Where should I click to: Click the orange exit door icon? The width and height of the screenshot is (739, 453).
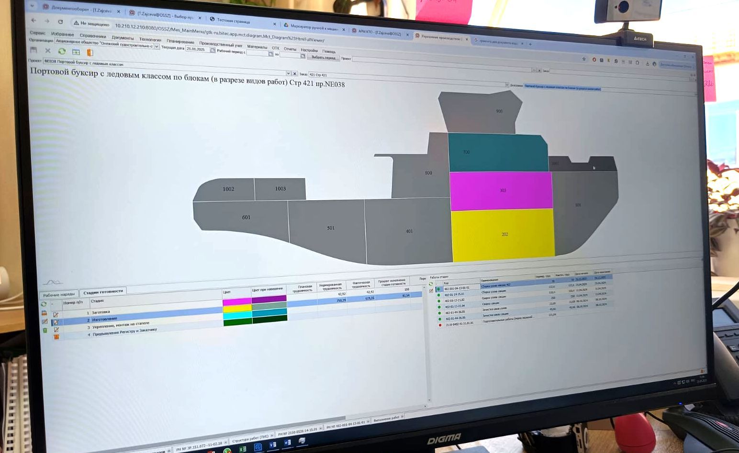[x=90, y=53]
